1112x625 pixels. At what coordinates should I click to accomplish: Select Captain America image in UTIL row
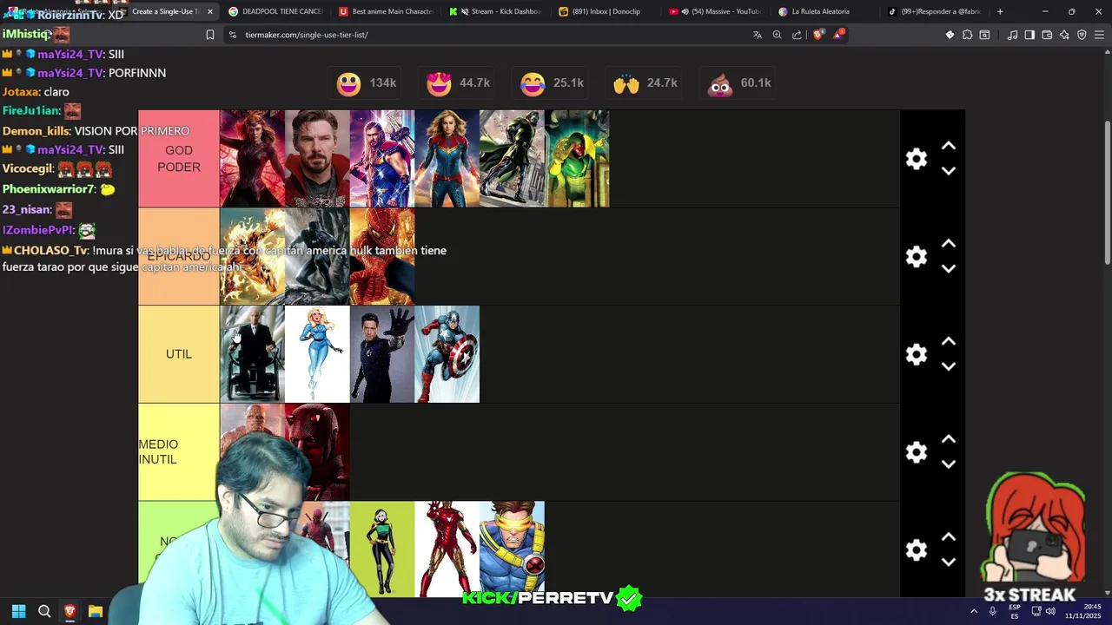[447, 354]
